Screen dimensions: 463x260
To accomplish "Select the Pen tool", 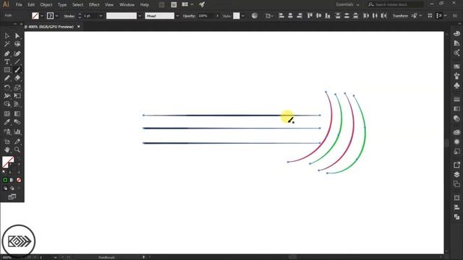I will 7,53.
